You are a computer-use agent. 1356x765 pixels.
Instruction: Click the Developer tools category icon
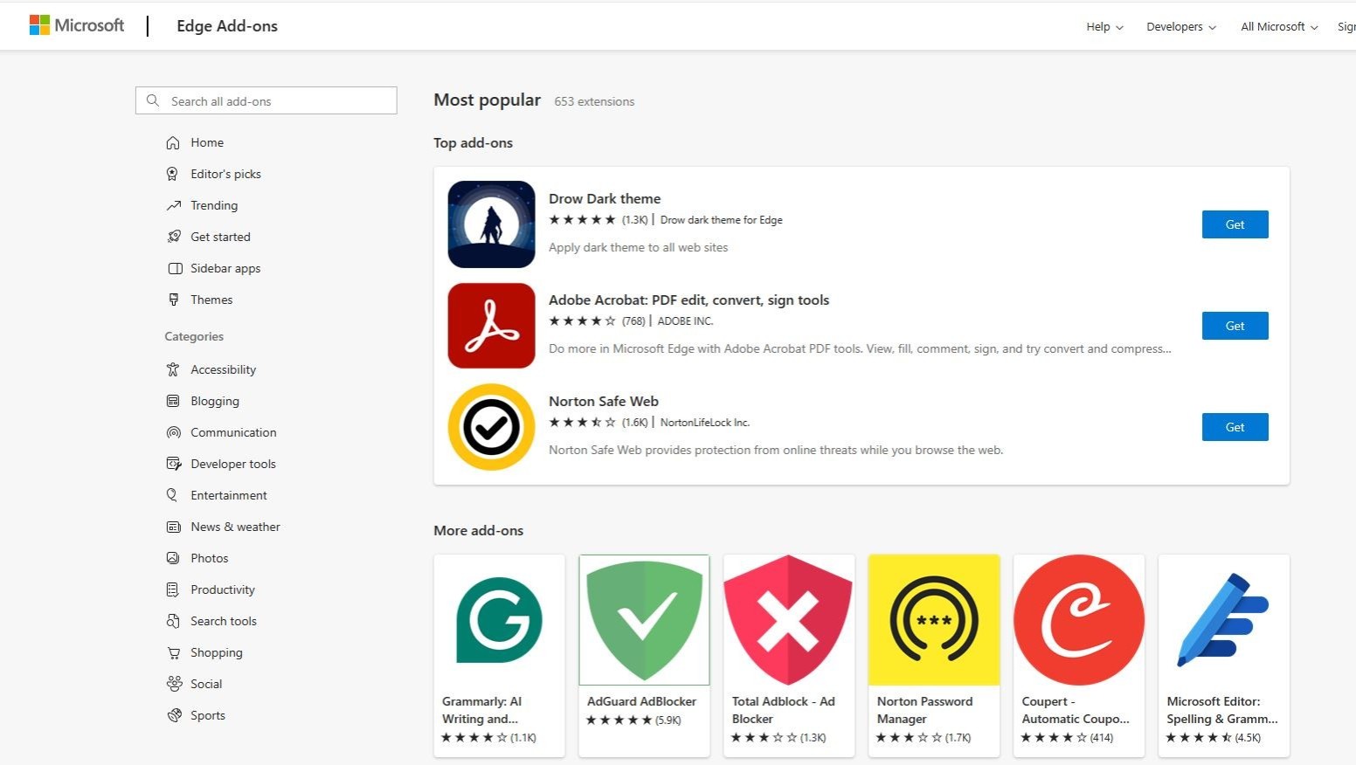point(174,464)
